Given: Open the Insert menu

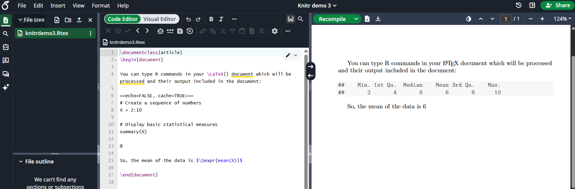Looking at the screenshot, I should (x=58, y=5).
